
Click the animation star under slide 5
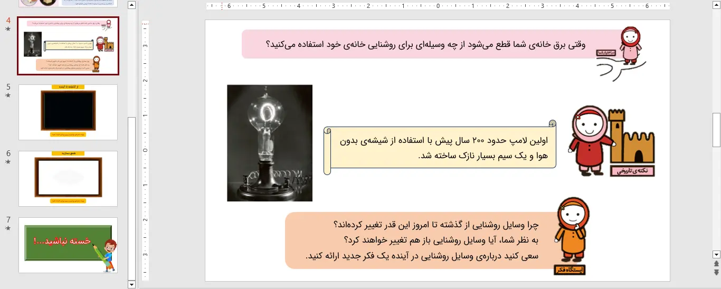click(8, 95)
